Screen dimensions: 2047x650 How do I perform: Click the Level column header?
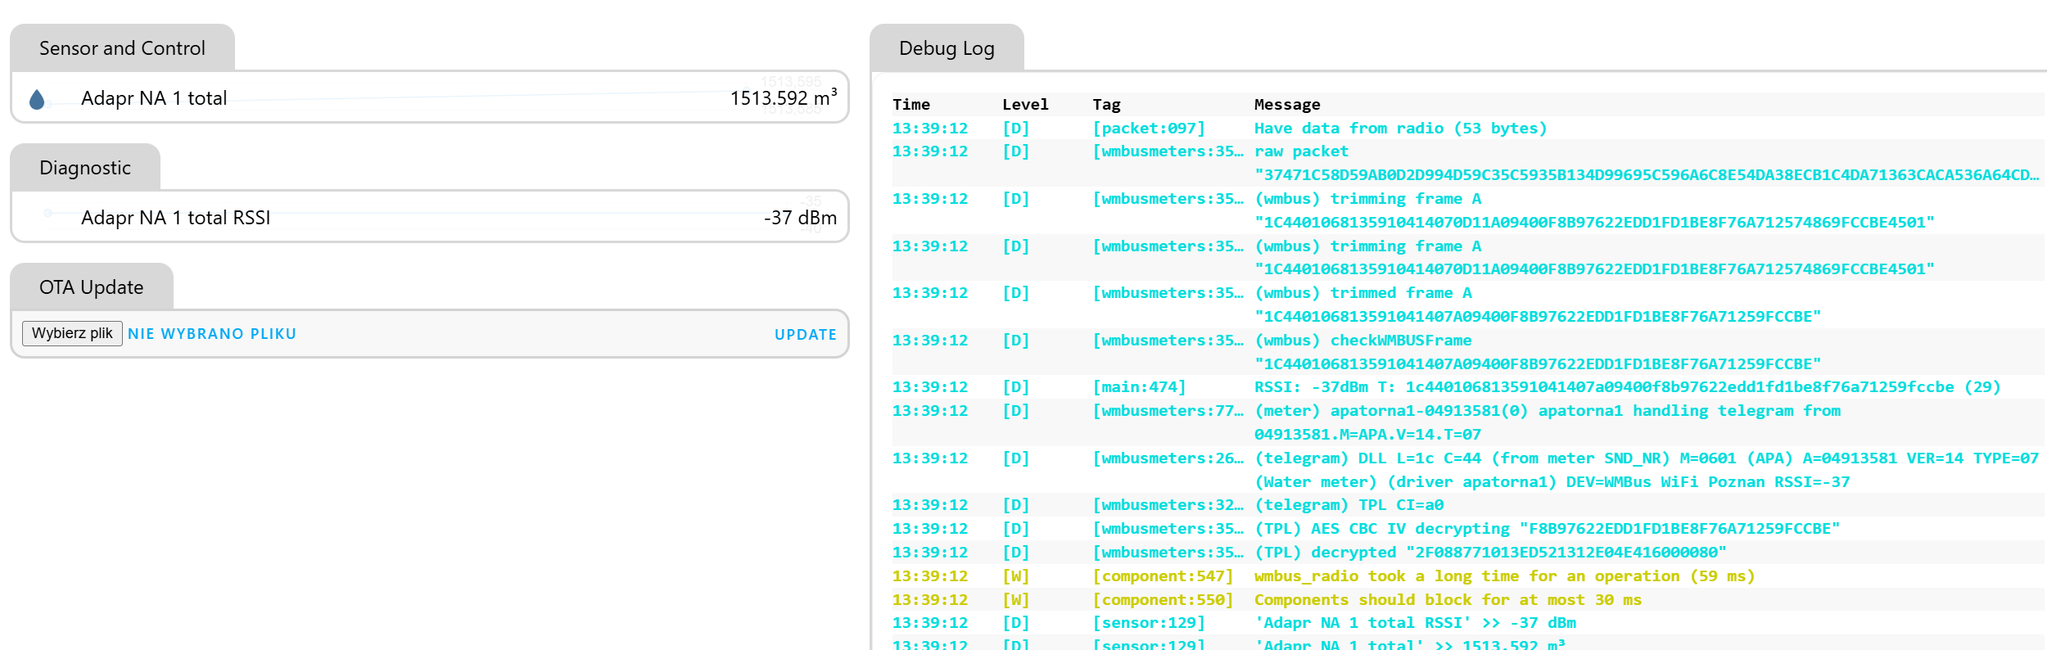pyautogui.click(x=1025, y=105)
